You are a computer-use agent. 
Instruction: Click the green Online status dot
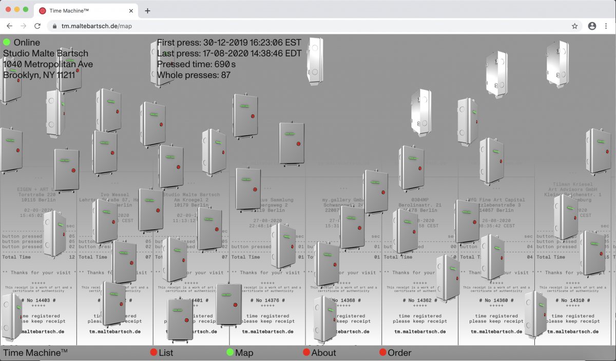(7, 42)
